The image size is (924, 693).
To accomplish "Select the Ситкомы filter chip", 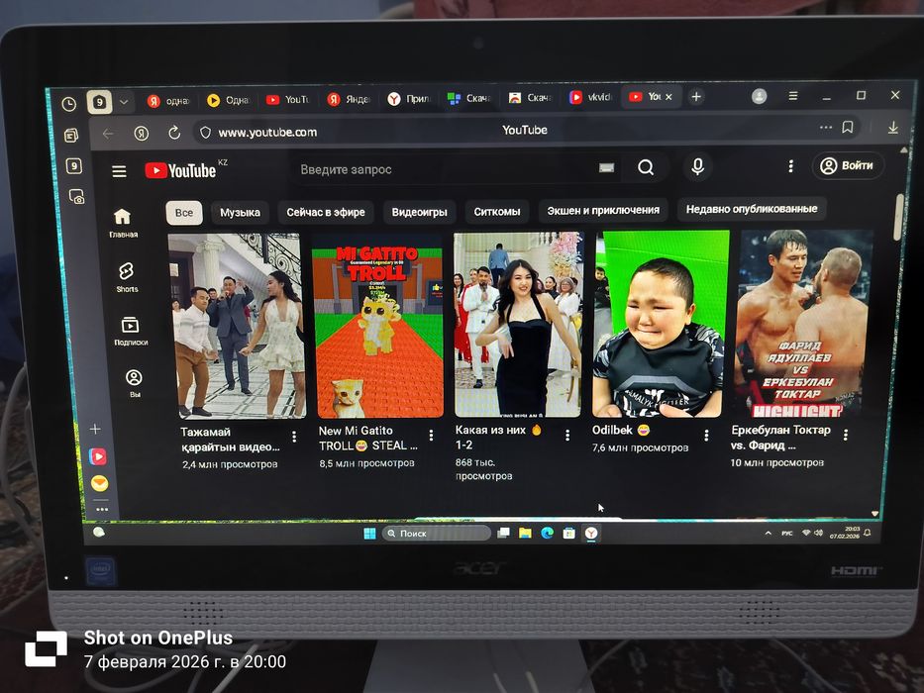I will [x=497, y=211].
